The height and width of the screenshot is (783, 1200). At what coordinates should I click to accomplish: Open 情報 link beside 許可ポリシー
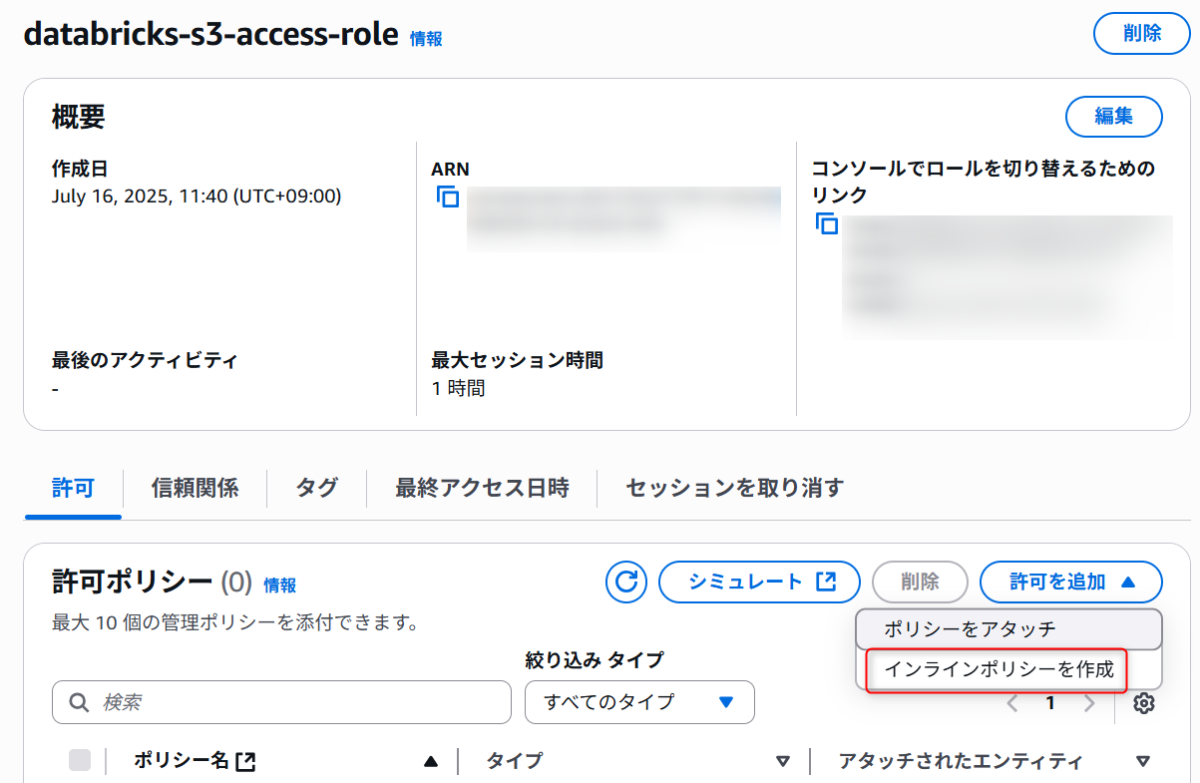[x=279, y=586]
